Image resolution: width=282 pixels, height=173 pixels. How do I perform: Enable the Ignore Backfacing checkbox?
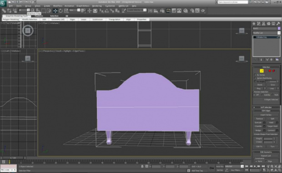click(255, 78)
